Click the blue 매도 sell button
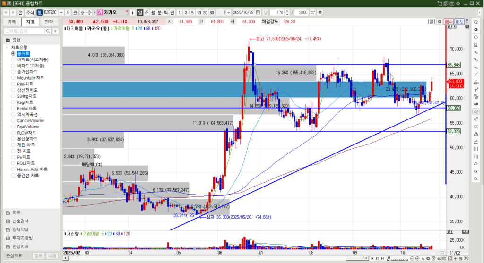 [x=460, y=22]
